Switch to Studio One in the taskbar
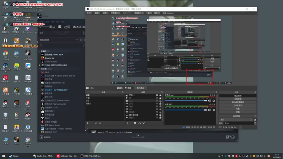 43,156
